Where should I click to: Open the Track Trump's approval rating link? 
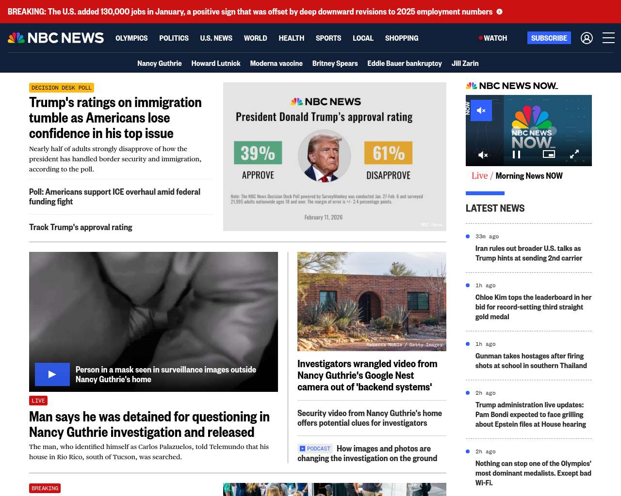(81, 227)
